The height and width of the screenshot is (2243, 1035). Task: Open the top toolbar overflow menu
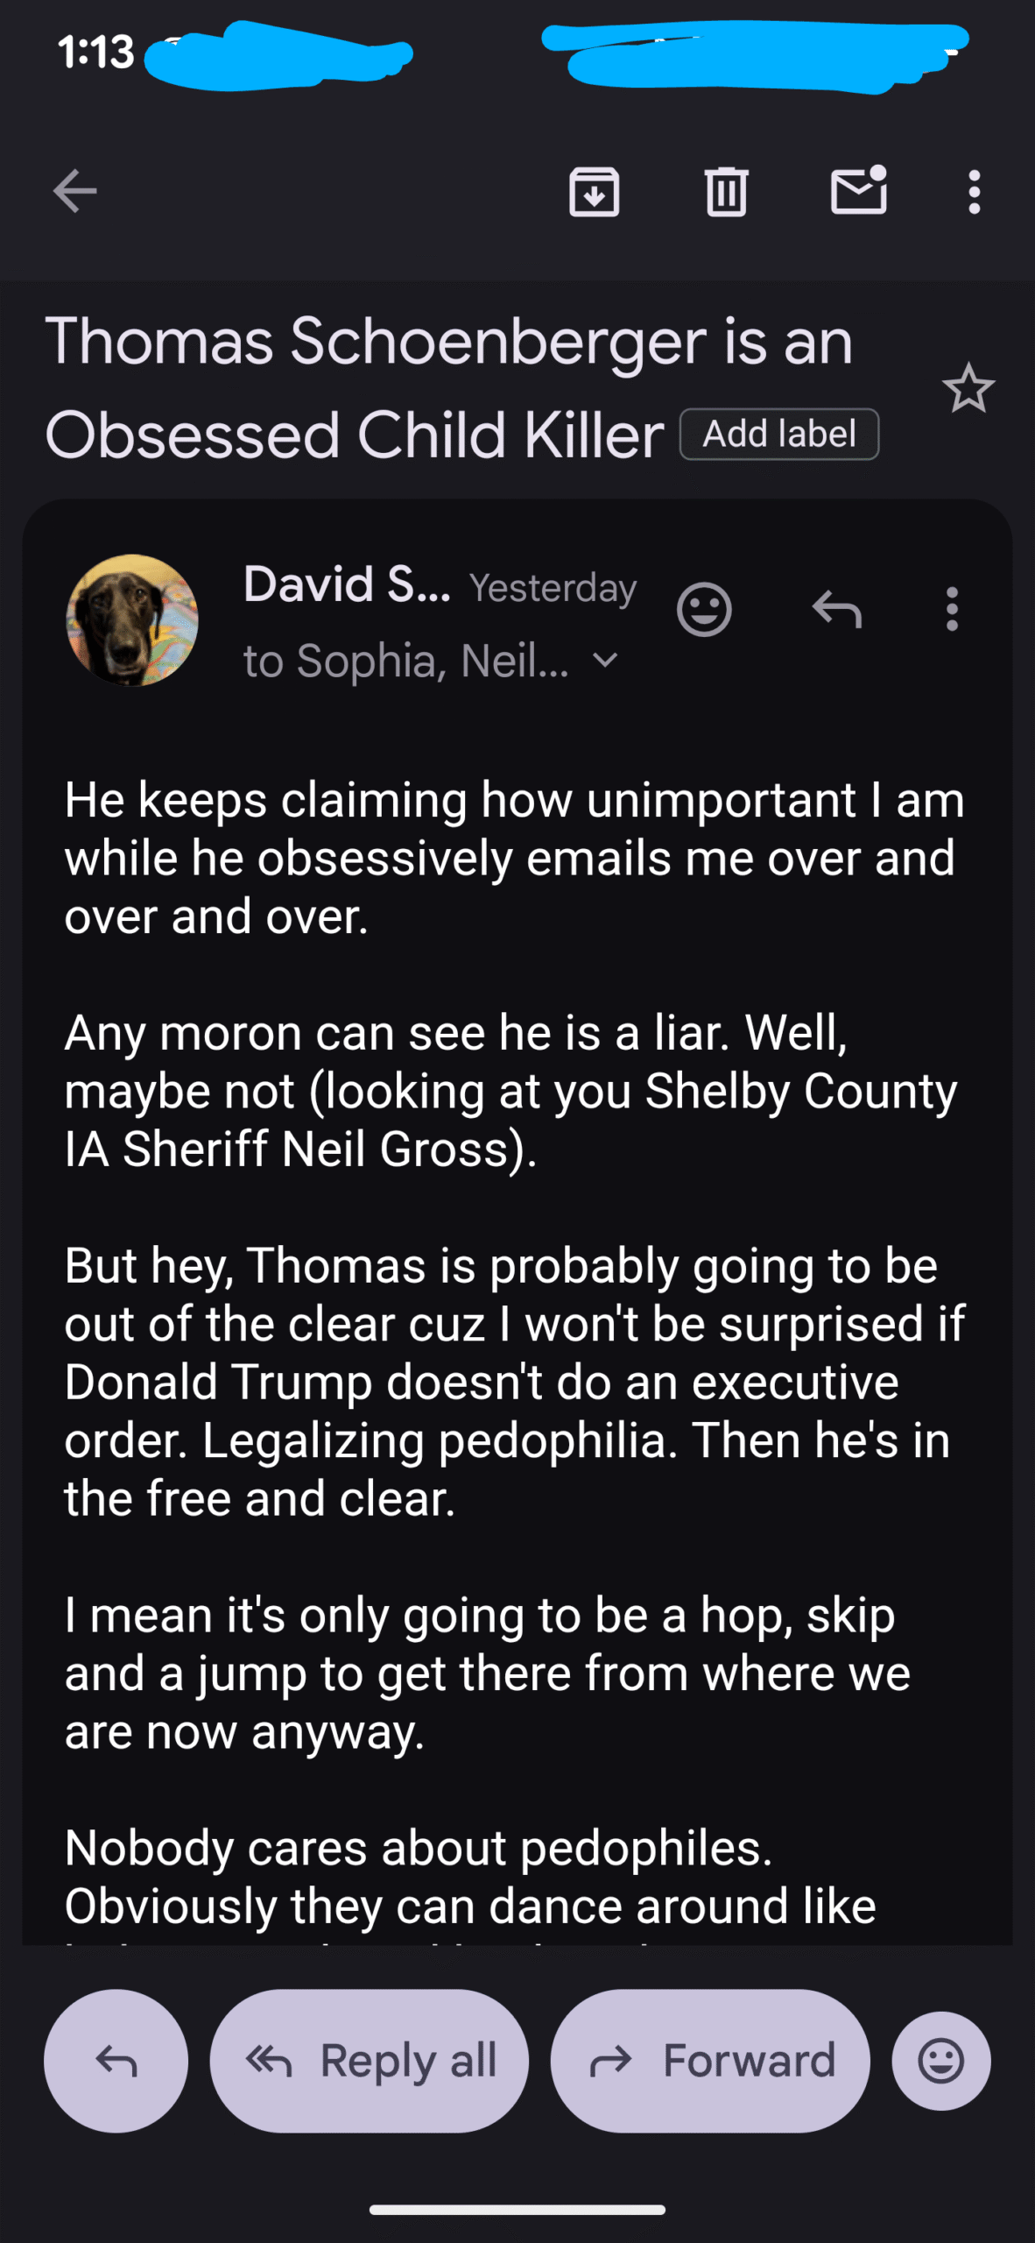[x=974, y=191]
